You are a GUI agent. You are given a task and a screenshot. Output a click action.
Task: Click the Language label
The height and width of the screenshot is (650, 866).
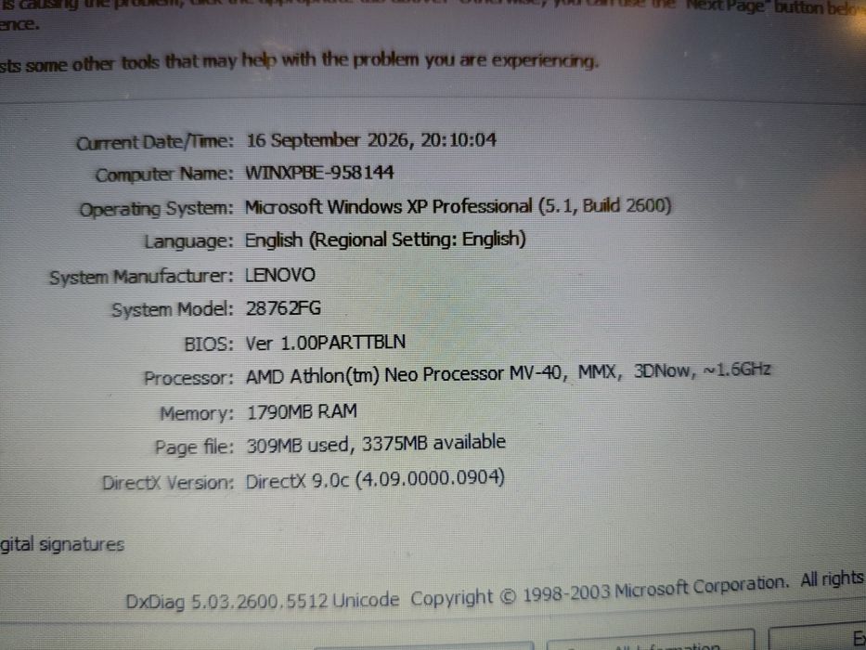tap(188, 242)
